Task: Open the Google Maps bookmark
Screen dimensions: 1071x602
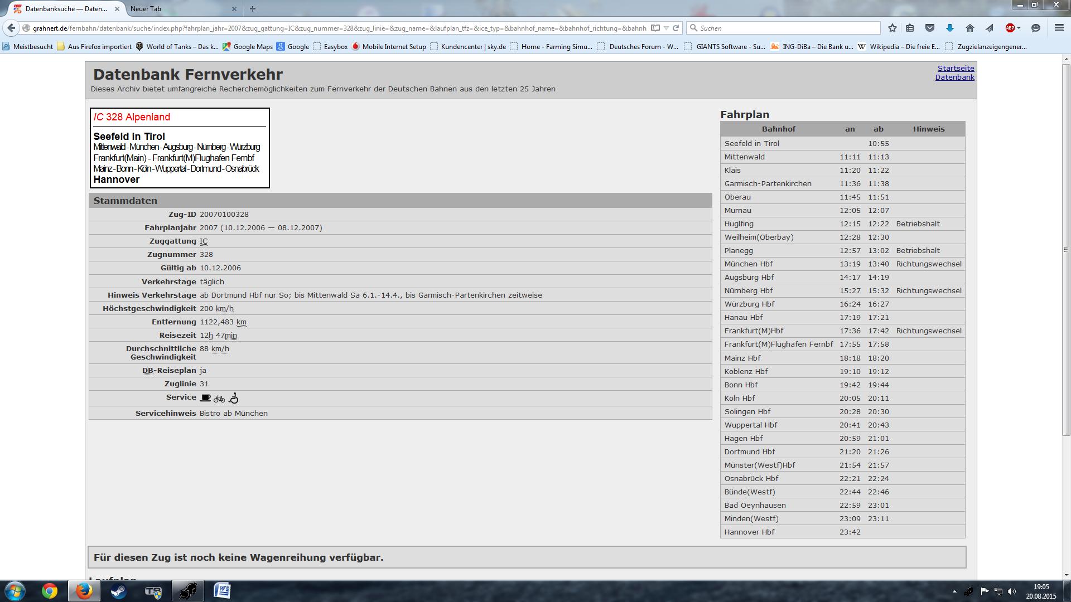Action: (x=248, y=47)
